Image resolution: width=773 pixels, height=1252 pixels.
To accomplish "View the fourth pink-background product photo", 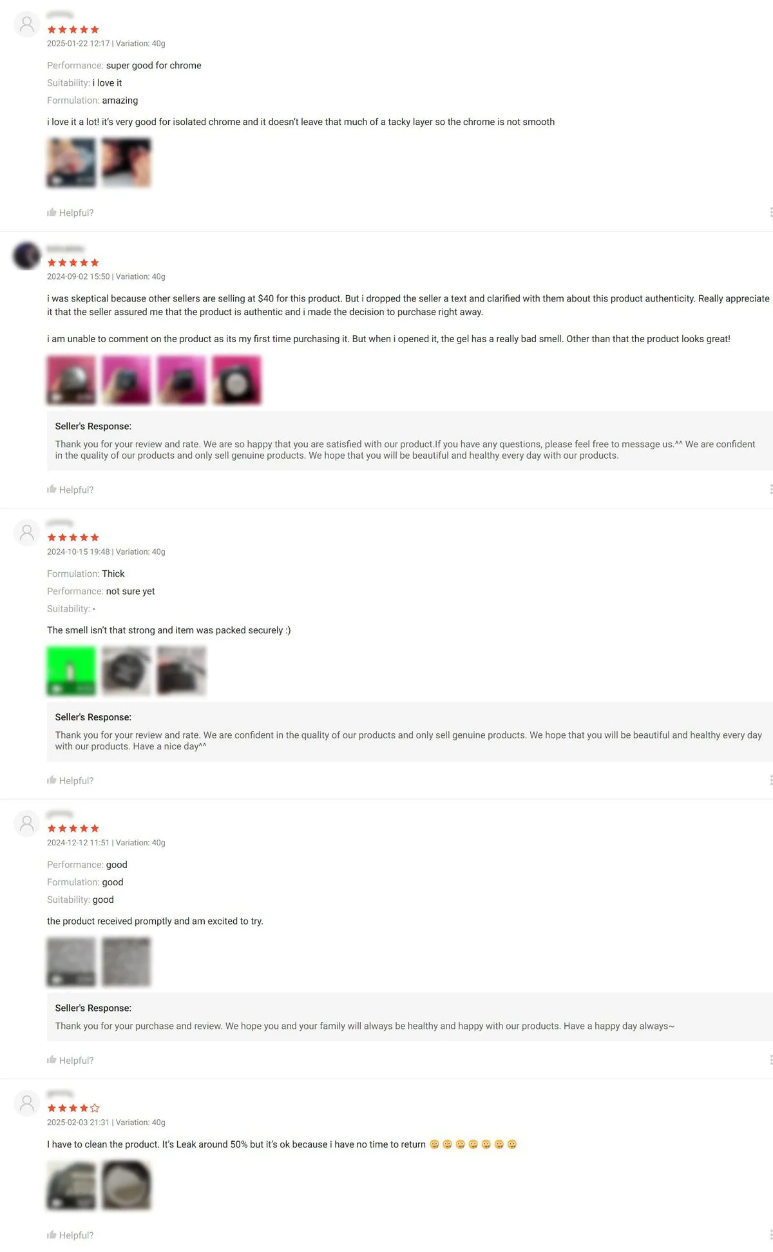I will (x=237, y=380).
